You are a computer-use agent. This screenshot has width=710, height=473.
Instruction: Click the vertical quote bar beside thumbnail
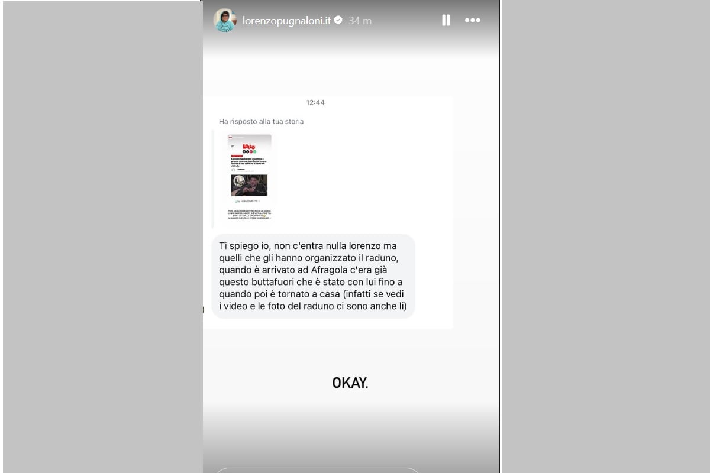tap(212, 179)
